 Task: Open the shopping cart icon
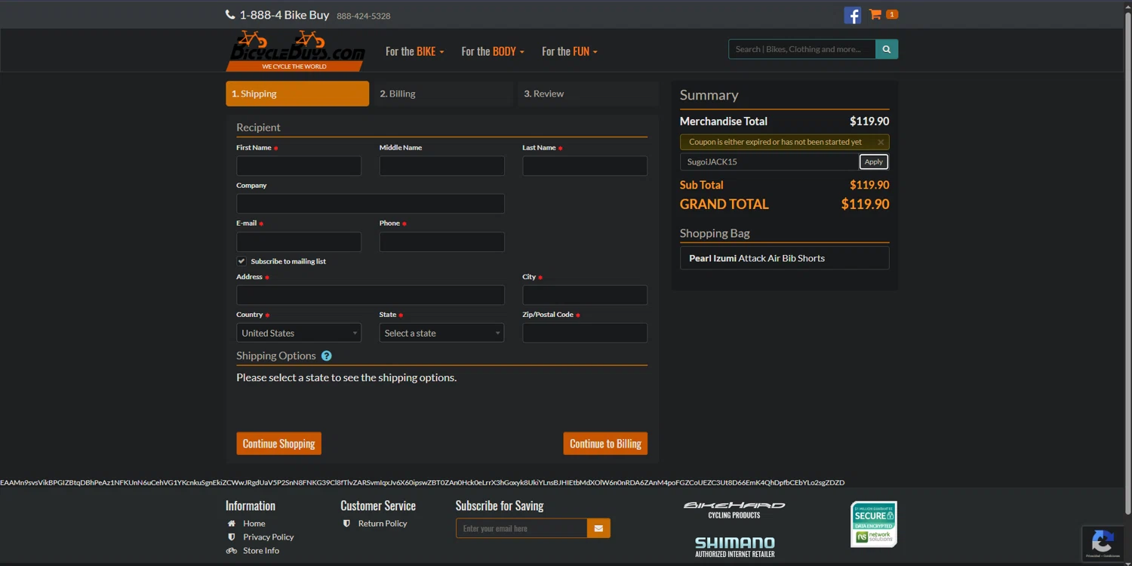coord(875,14)
